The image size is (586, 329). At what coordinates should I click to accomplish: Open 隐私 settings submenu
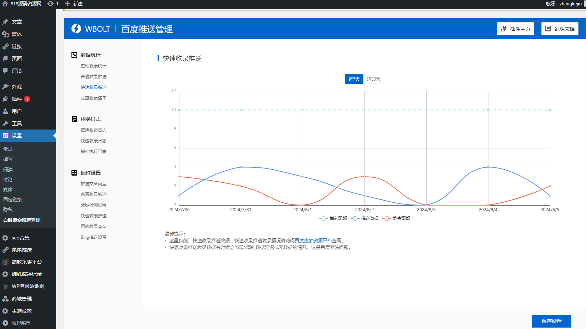point(8,210)
